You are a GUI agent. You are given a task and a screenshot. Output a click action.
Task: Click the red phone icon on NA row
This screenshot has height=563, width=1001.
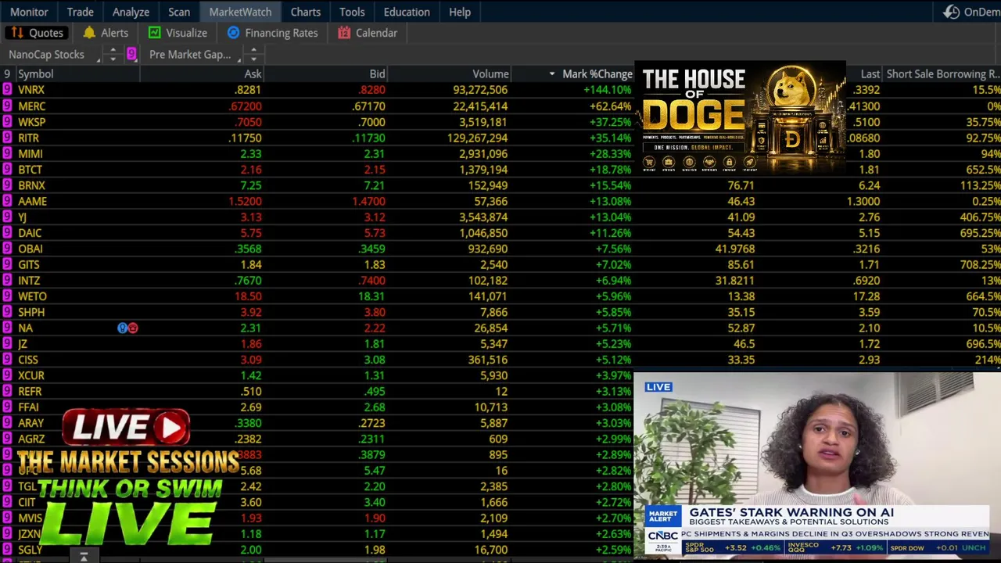pyautogui.click(x=133, y=328)
